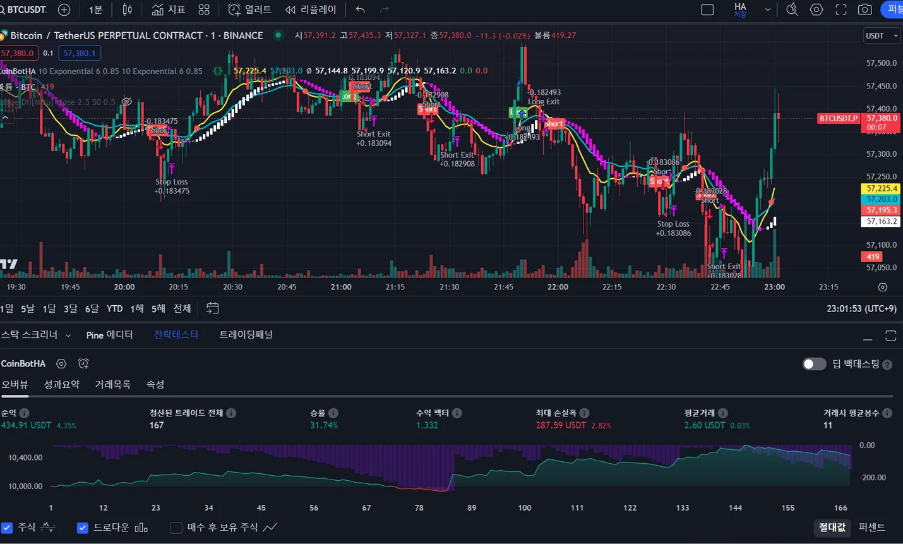
Task: Open timezone menu 23:01:53 (UTC+9)
Action: 861,308
